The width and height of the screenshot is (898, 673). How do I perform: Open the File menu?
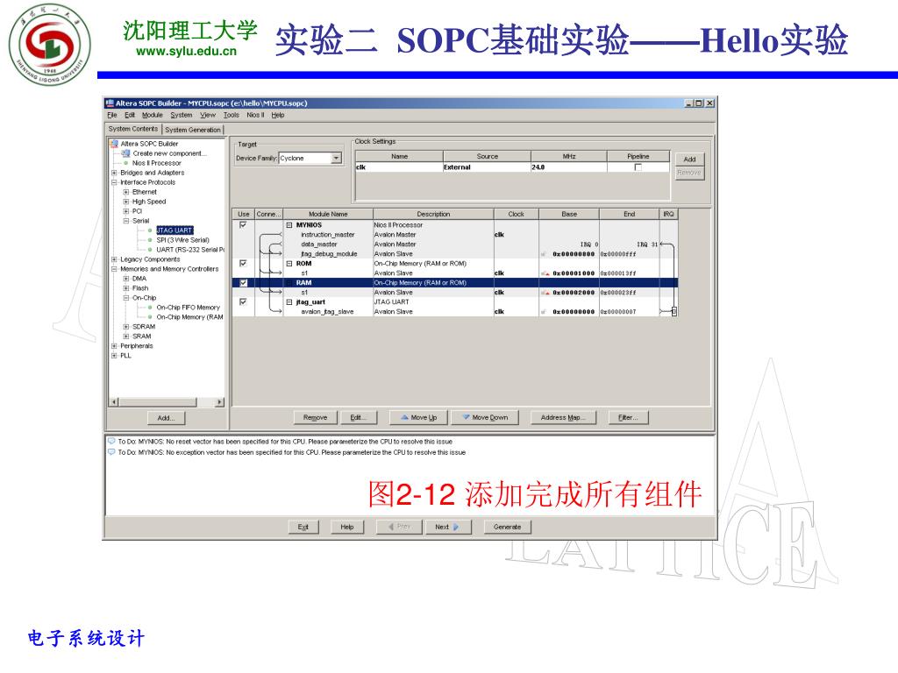(x=111, y=115)
